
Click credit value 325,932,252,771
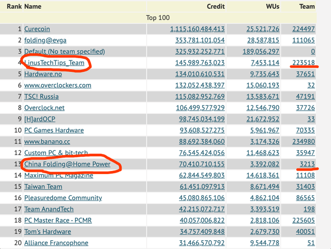tap(200, 52)
